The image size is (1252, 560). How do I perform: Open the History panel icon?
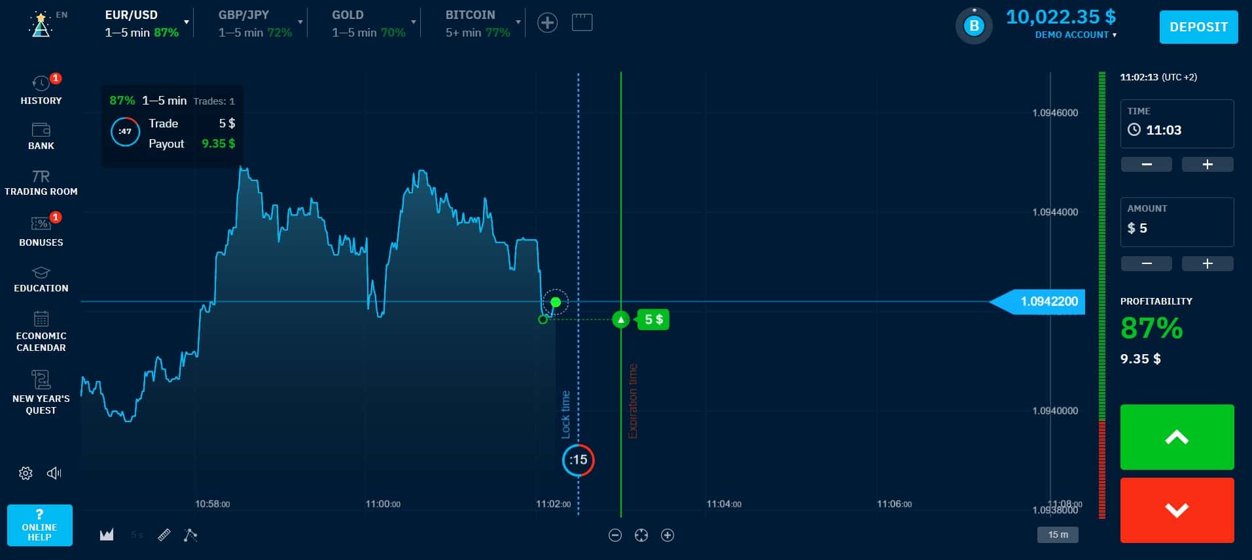point(41,84)
